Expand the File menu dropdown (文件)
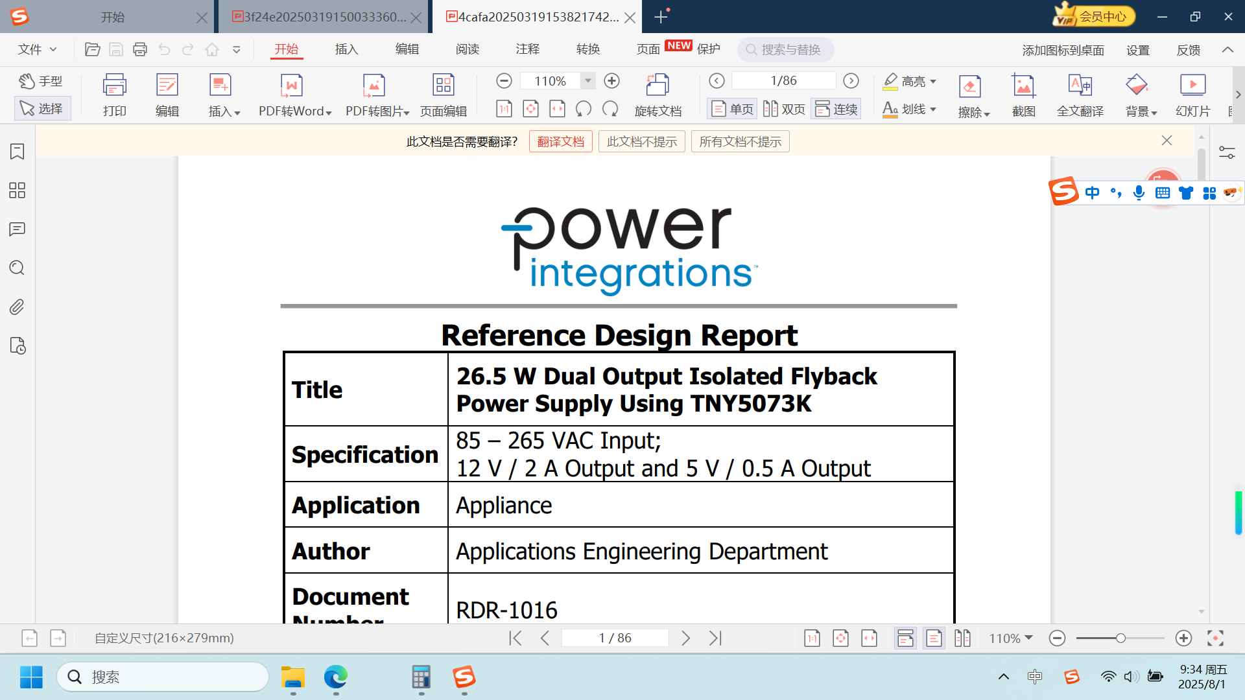This screenshot has height=700, width=1245. (x=38, y=49)
